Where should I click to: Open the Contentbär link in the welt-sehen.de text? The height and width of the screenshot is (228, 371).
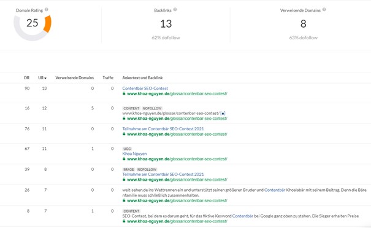pos(275,190)
